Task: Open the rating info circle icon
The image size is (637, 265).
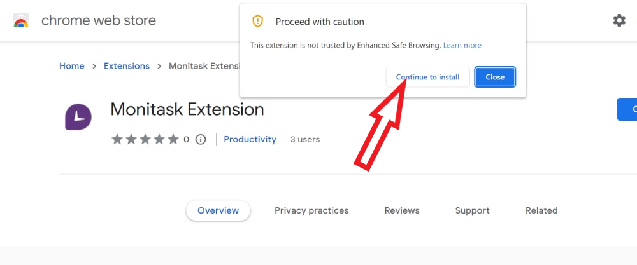Action: click(201, 140)
